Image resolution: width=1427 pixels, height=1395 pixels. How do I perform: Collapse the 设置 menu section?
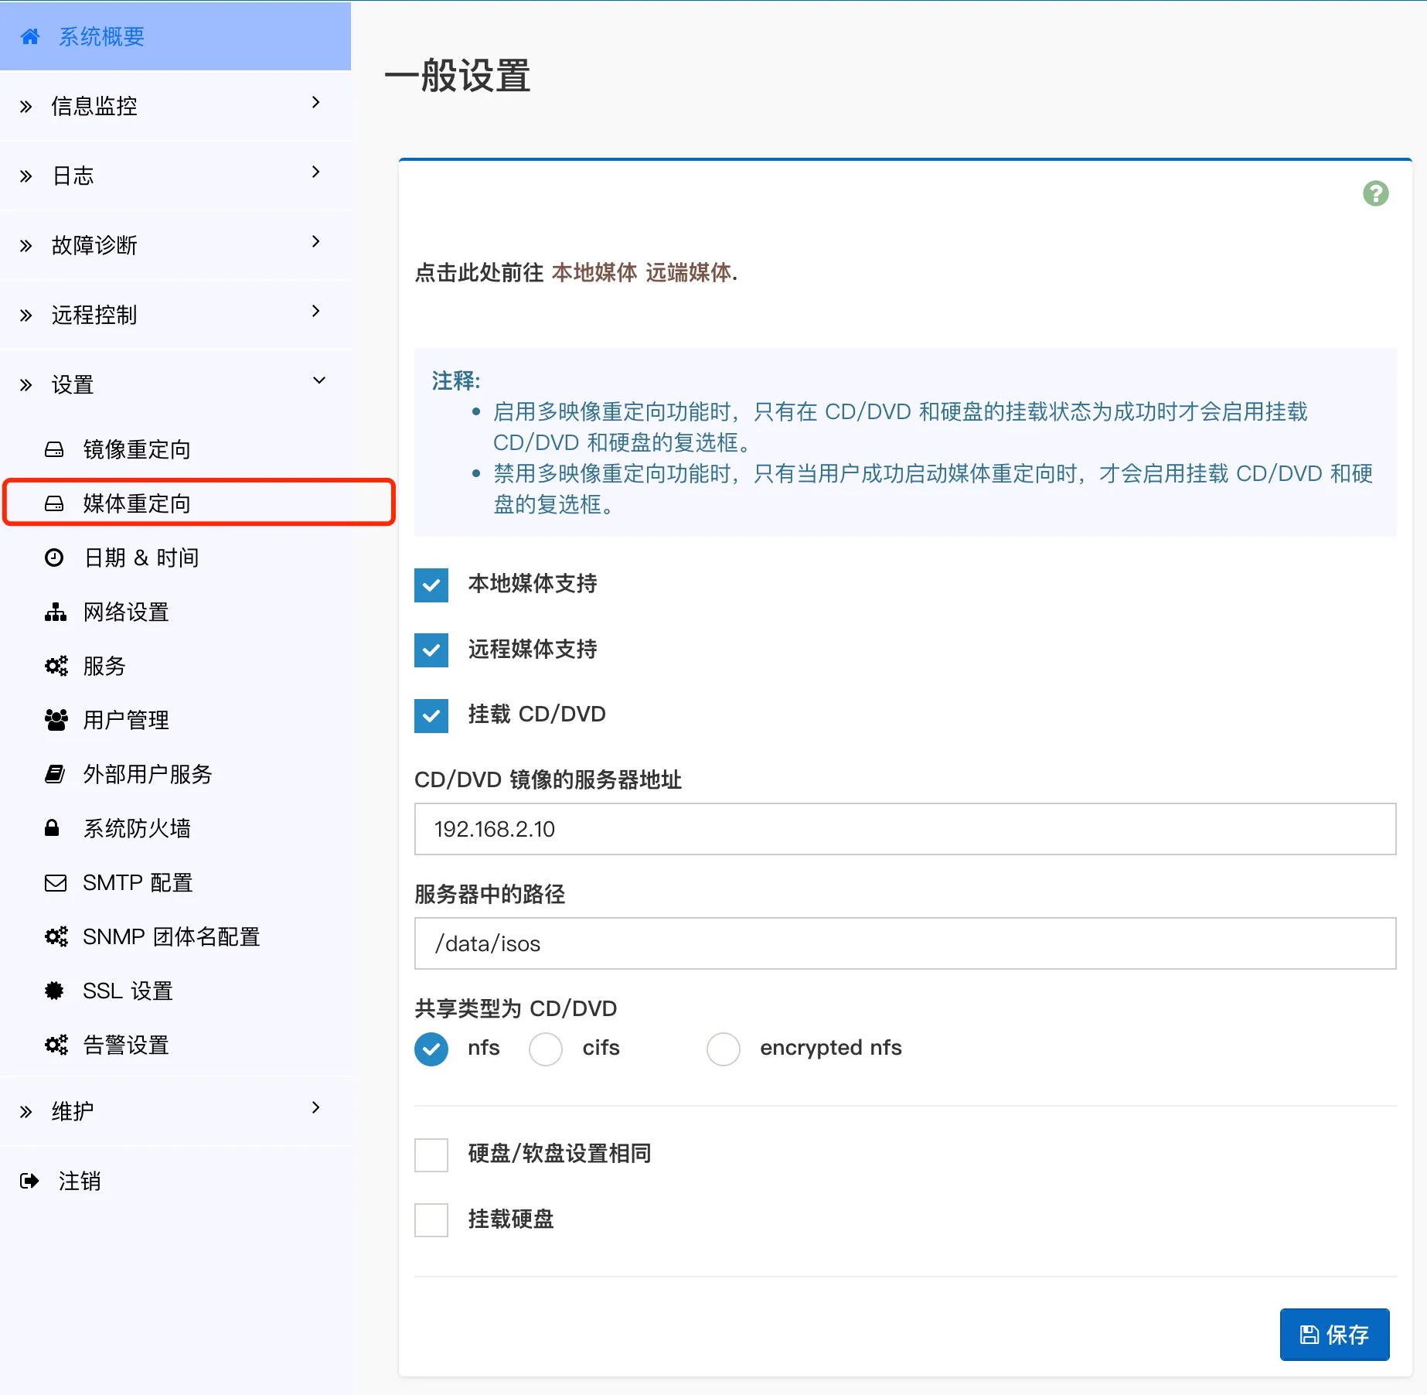coord(318,380)
